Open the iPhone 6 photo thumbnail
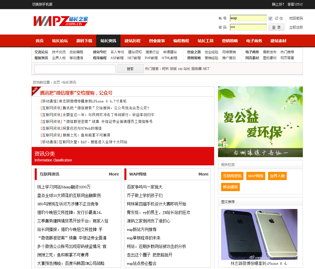Image resolution: width=315 pixels, height=269 pixels. 259,234
